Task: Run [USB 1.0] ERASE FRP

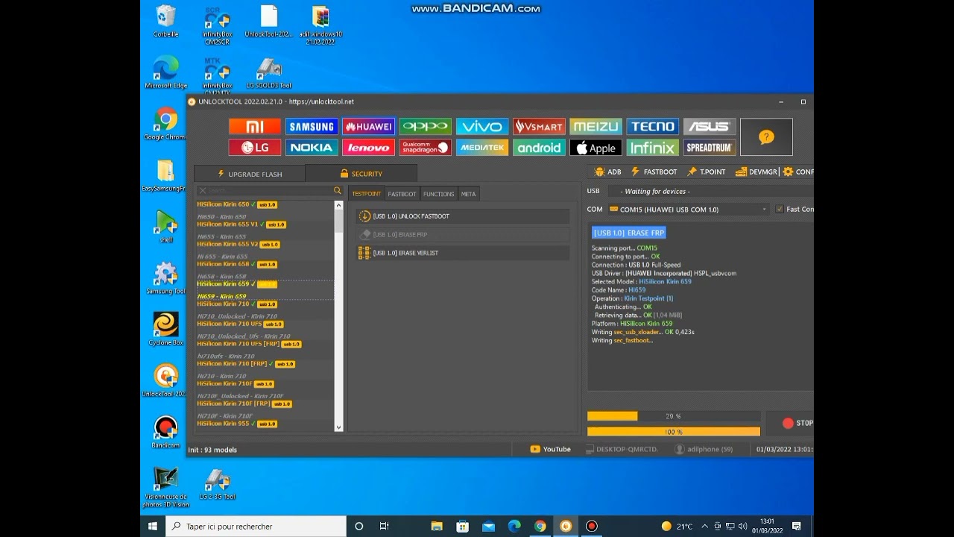Action: pyautogui.click(x=463, y=235)
